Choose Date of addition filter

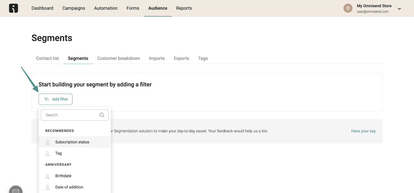pyautogui.click(x=75, y=187)
